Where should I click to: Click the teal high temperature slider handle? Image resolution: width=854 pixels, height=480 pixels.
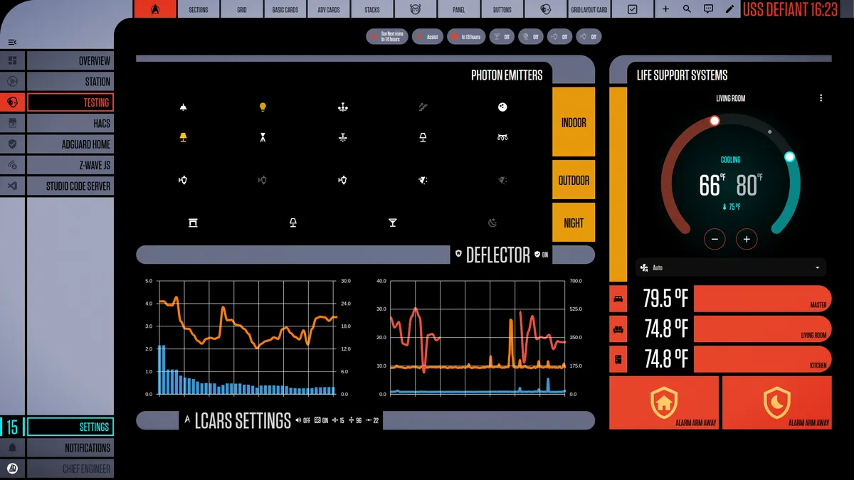789,156
